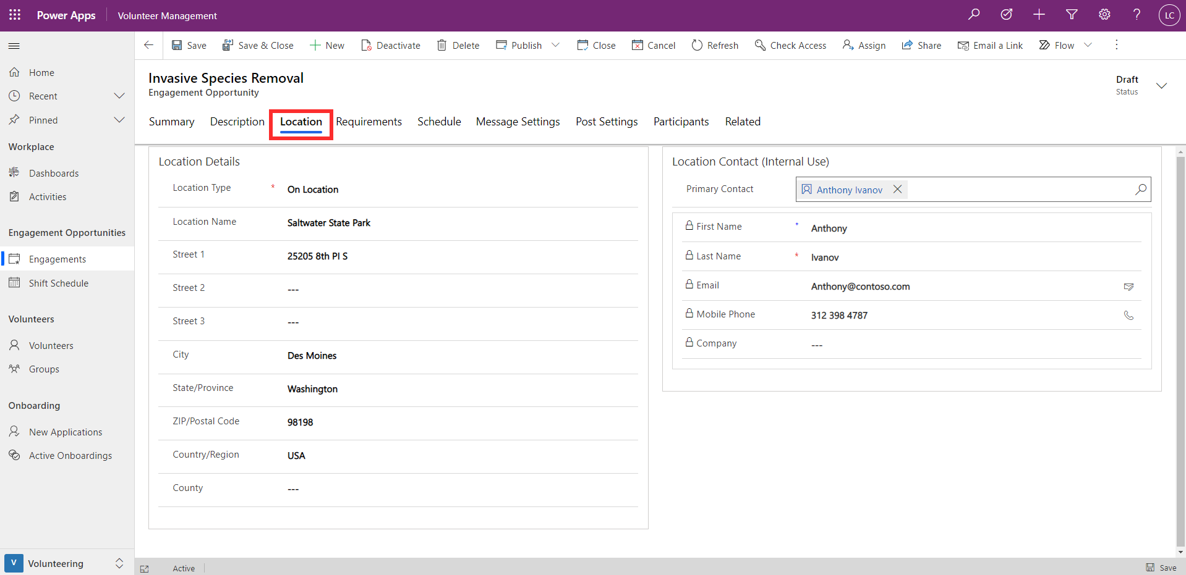The image size is (1186, 575).
Task: Switch to the Summary tab
Action: coord(171,122)
